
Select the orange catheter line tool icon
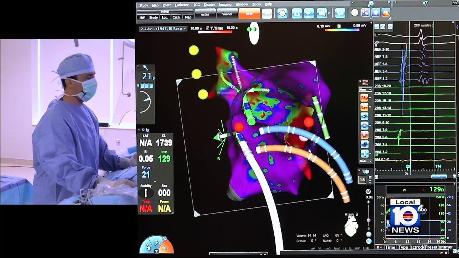(x=364, y=106)
